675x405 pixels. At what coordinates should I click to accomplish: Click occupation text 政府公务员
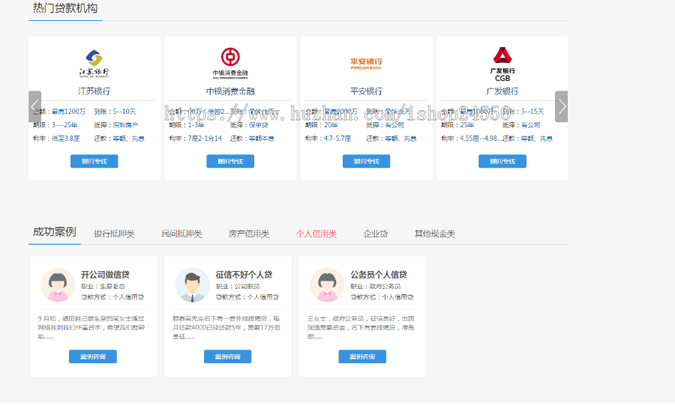point(385,287)
